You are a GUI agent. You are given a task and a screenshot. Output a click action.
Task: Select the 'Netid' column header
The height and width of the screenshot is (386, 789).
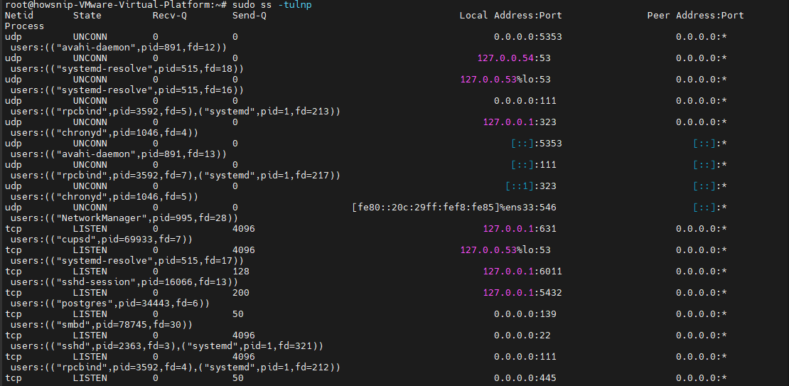tap(19, 16)
